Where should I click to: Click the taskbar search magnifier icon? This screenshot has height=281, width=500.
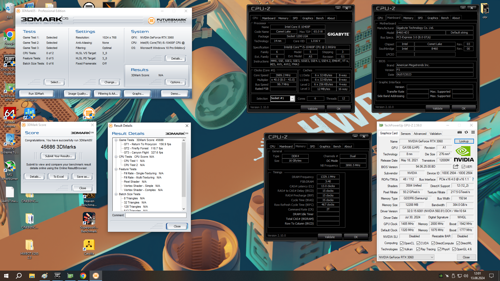[x=19, y=276]
